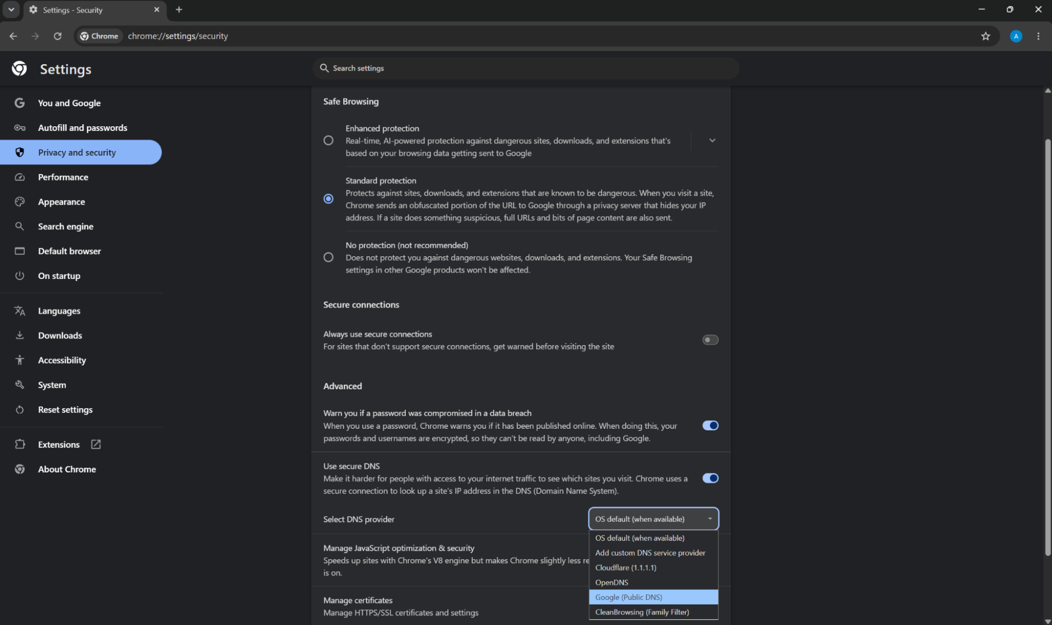Click the Autofill and passwords key icon
Image resolution: width=1052 pixels, height=625 pixels.
[19, 128]
